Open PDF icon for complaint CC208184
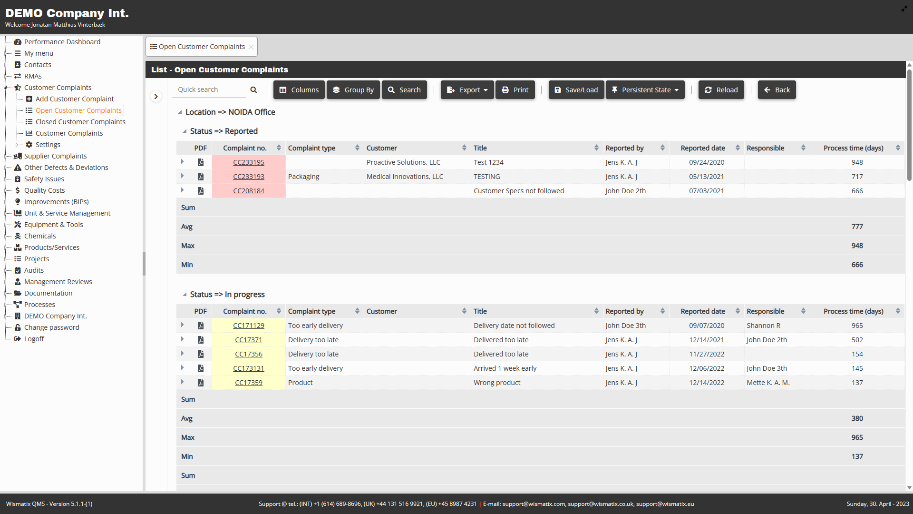The height and width of the screenshot is (514, 913). pos(201,191)
